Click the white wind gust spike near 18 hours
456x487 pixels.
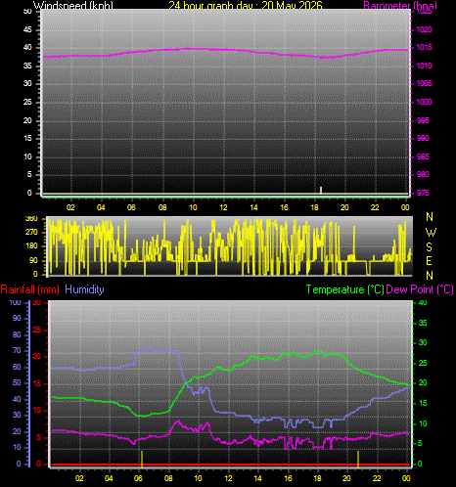pyautogui.click(x=321, y=190)
